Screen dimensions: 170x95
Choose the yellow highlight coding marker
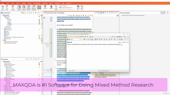pyautogui.click(x=82, y=16)
